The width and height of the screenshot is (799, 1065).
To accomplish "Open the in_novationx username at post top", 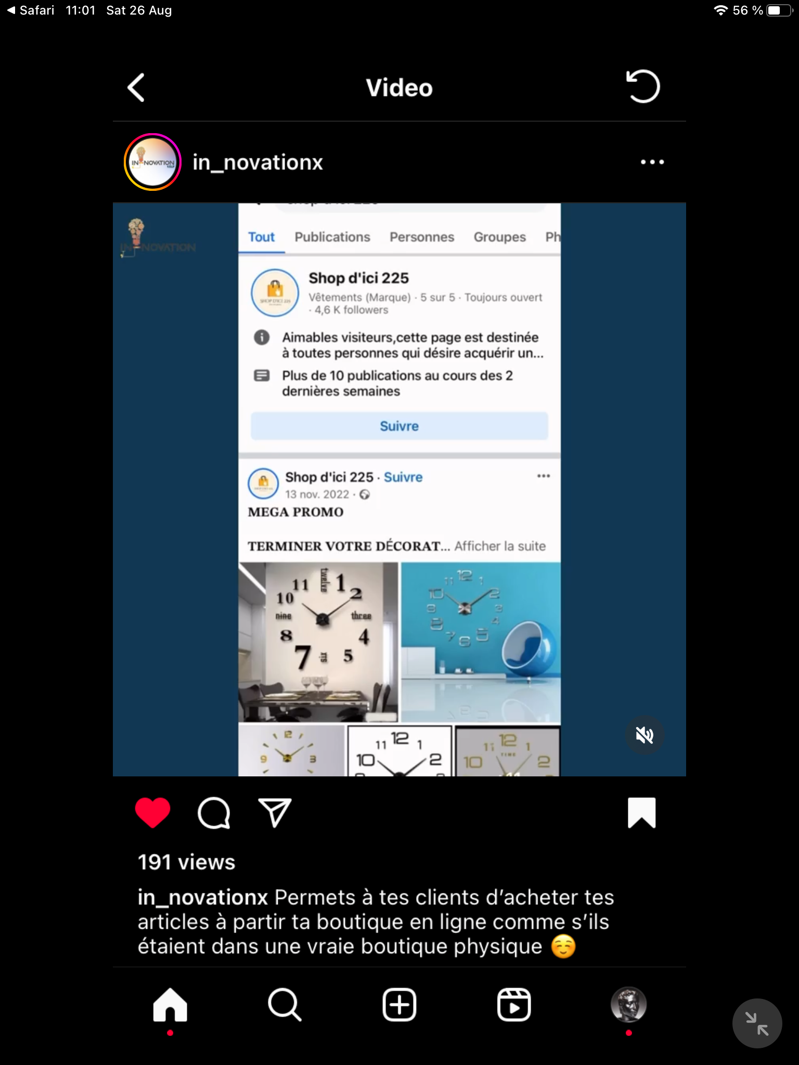I will click(257, 163).
